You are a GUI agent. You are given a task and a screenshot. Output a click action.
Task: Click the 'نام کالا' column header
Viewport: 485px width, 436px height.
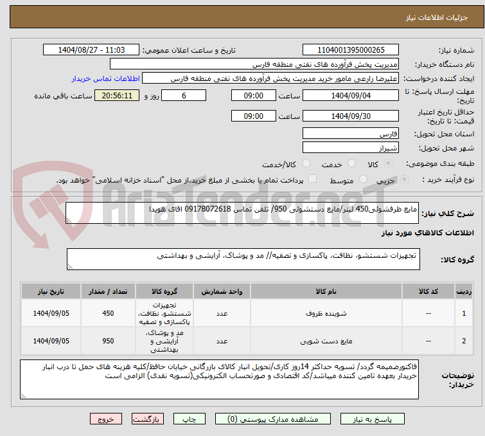click(x=326, y=291)
